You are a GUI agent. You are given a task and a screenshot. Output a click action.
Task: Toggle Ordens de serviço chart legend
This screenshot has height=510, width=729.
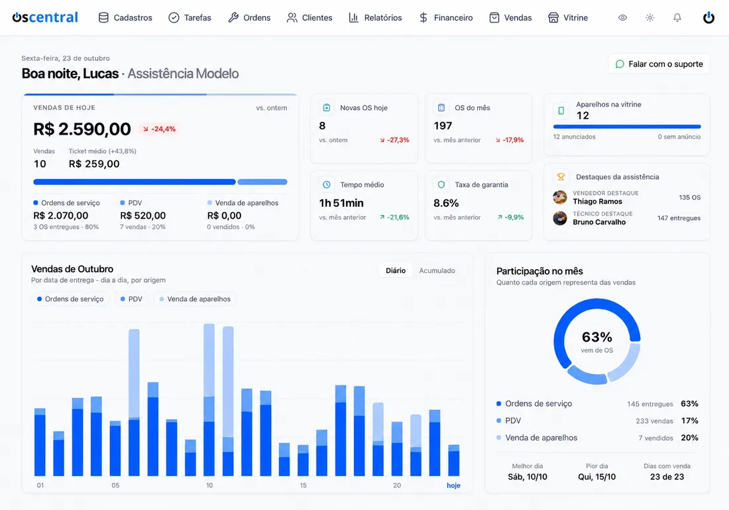(70, 298)
